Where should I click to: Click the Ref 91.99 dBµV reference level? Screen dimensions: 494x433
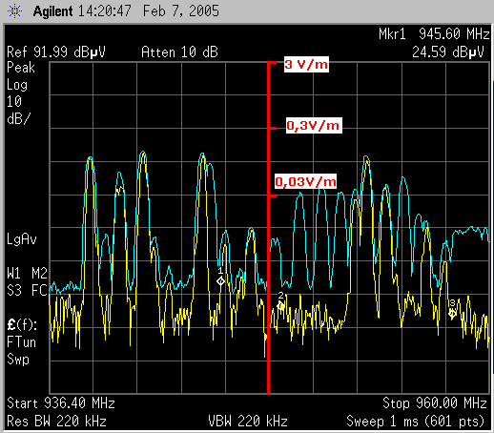56,52
